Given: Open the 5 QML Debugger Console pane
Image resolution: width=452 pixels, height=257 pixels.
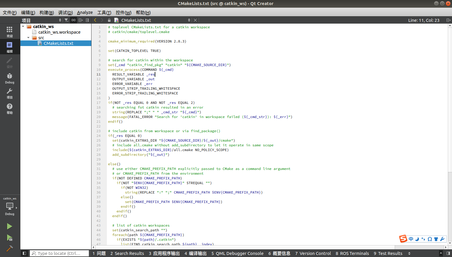Looking at the screenshot, I should pos(237,253).
